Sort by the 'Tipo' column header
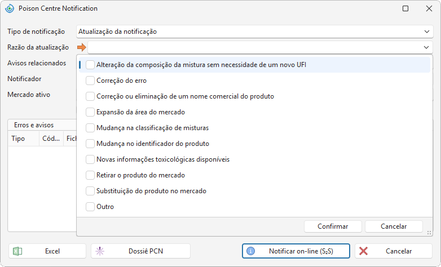Viewport: 441px width, 267px height. [24, 139]
